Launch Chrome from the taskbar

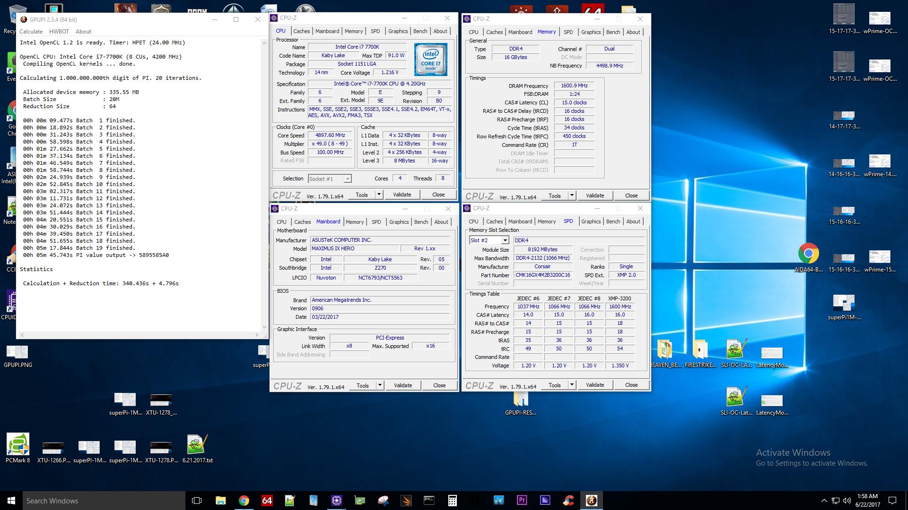[x=244, y=501]
